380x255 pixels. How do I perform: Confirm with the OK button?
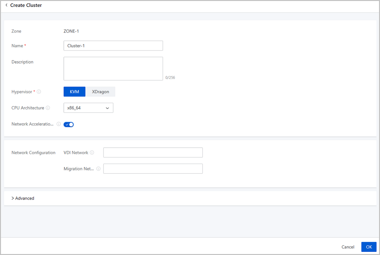tap(369, 247)
